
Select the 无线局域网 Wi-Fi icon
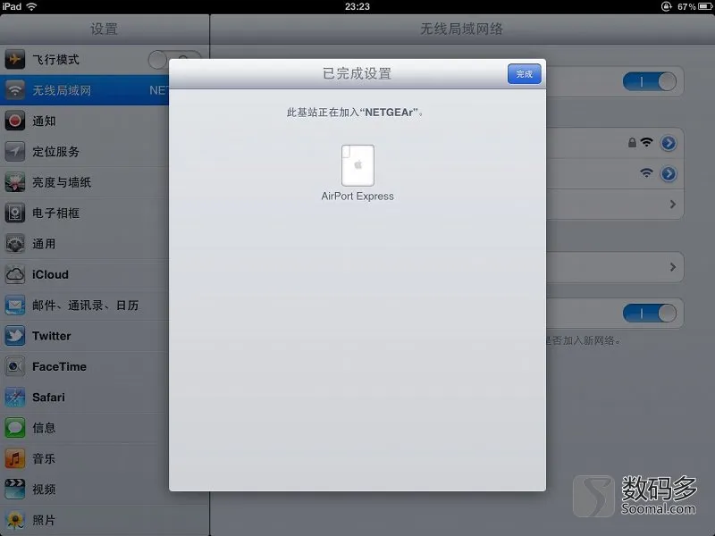point(14,90)
